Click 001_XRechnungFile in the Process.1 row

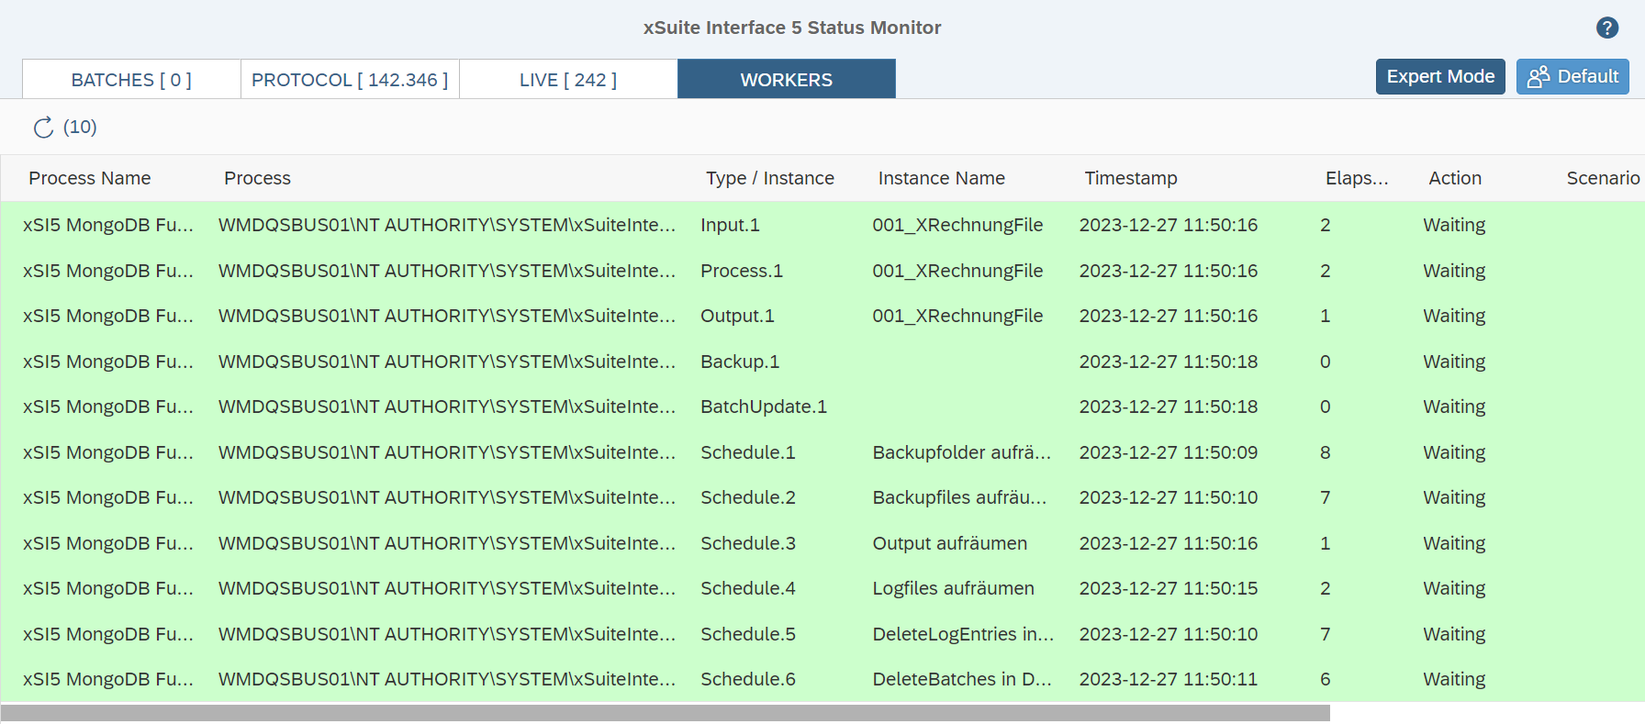957,271
